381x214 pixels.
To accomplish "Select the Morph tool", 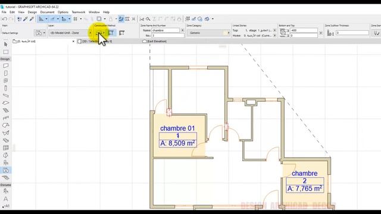I will click(x=5, y=155).
